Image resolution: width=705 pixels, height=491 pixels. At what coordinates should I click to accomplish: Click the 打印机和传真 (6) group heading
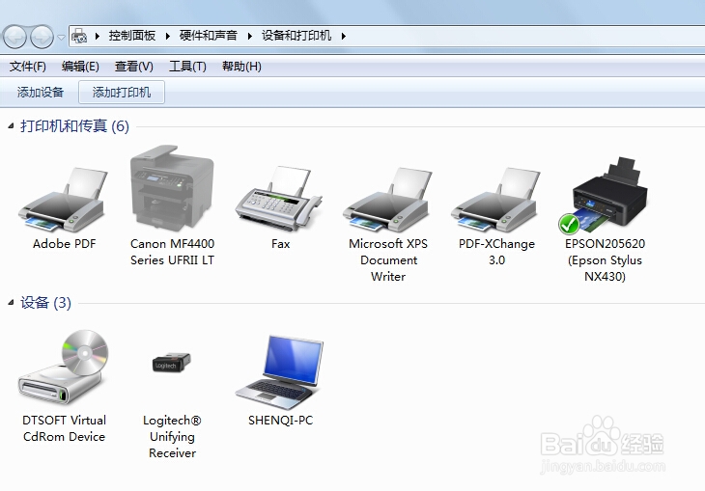[74, 126]
